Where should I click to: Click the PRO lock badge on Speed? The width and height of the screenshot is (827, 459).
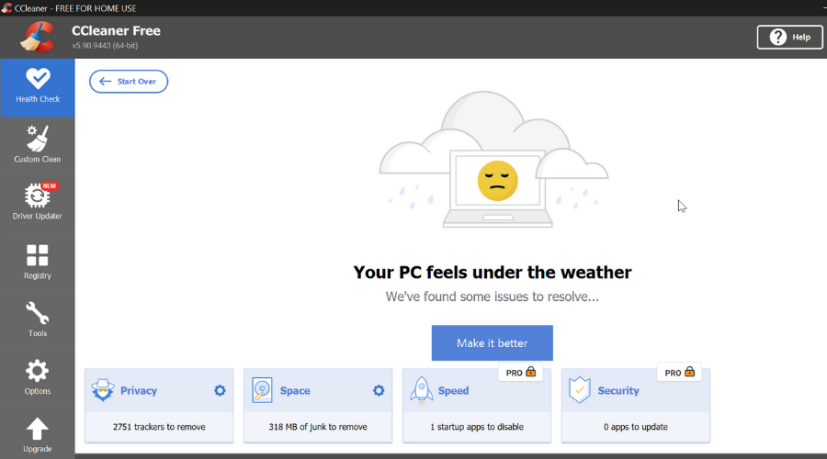(521, 372)
